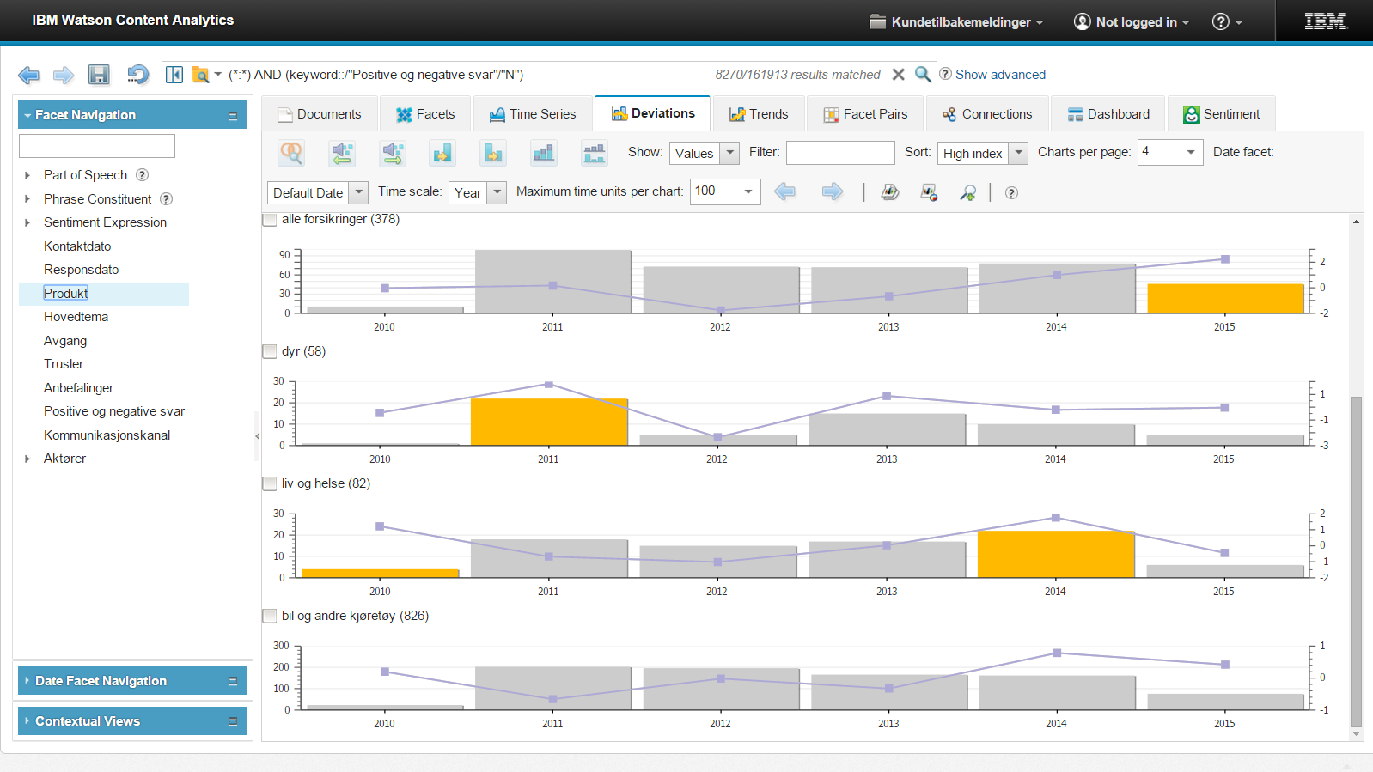The image size is (1373, 772).
Task: Click the speaker icon with left green arrow
Action: click(342, 153)
